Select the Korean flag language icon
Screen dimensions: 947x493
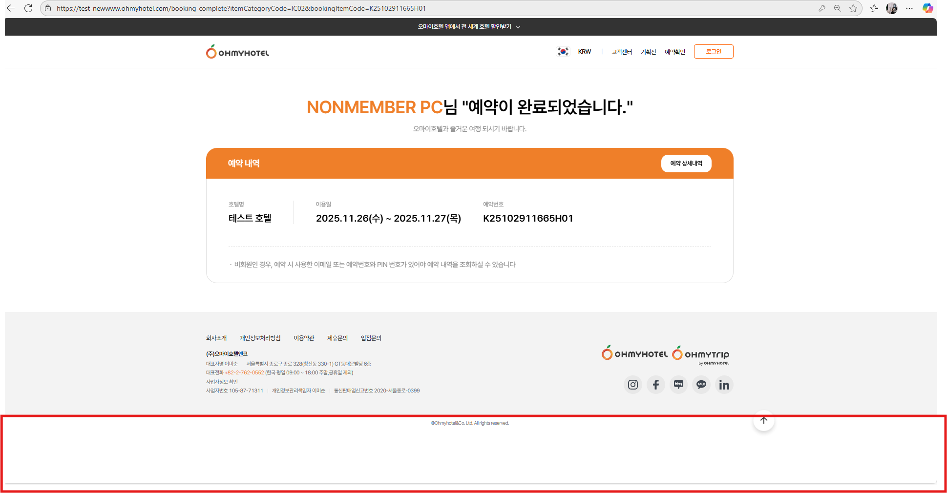[563, 52]
